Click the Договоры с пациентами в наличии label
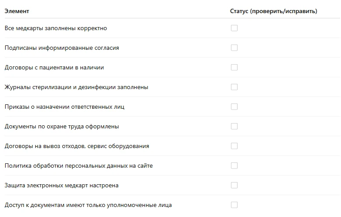The height and width of the screenshot is (217, 341). (x=54, y=68)
